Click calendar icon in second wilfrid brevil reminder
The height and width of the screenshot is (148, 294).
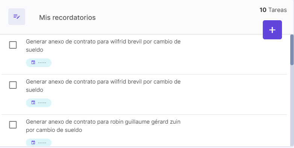click(x=33, y=103)
